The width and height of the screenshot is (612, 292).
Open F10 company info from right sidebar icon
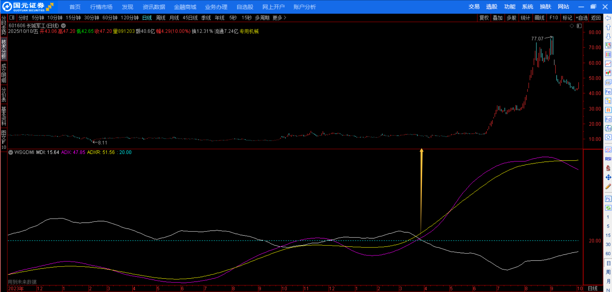(x=608, y=92)
